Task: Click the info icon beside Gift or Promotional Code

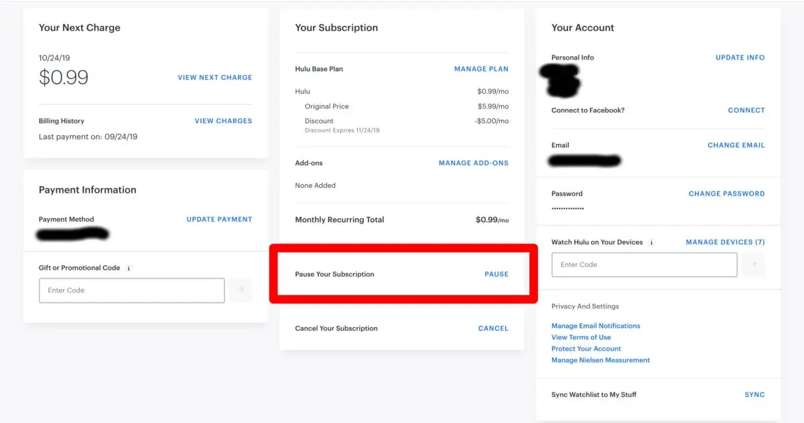Action: point(129,268)
